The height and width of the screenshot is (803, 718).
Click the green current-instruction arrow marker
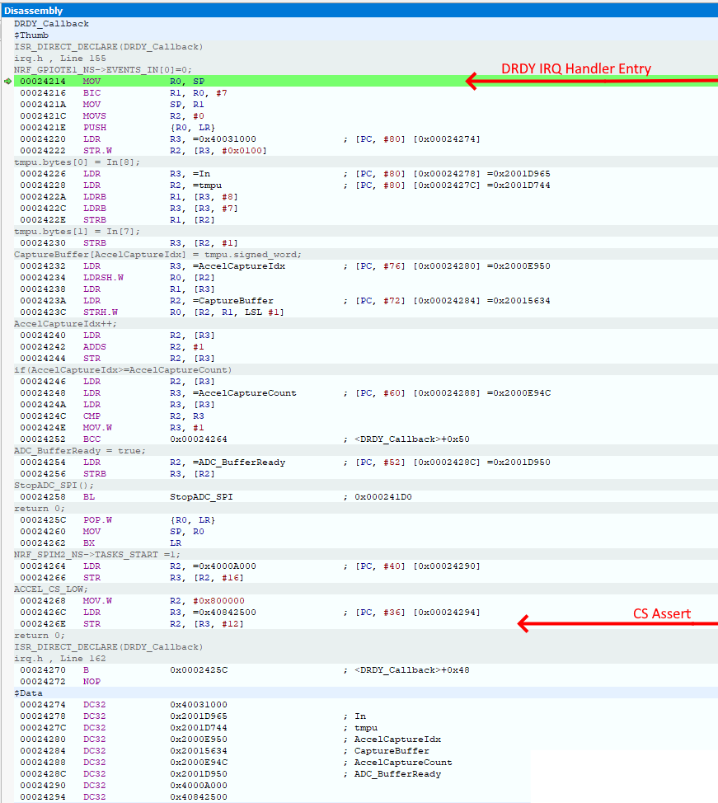click(x=8, y=82)
